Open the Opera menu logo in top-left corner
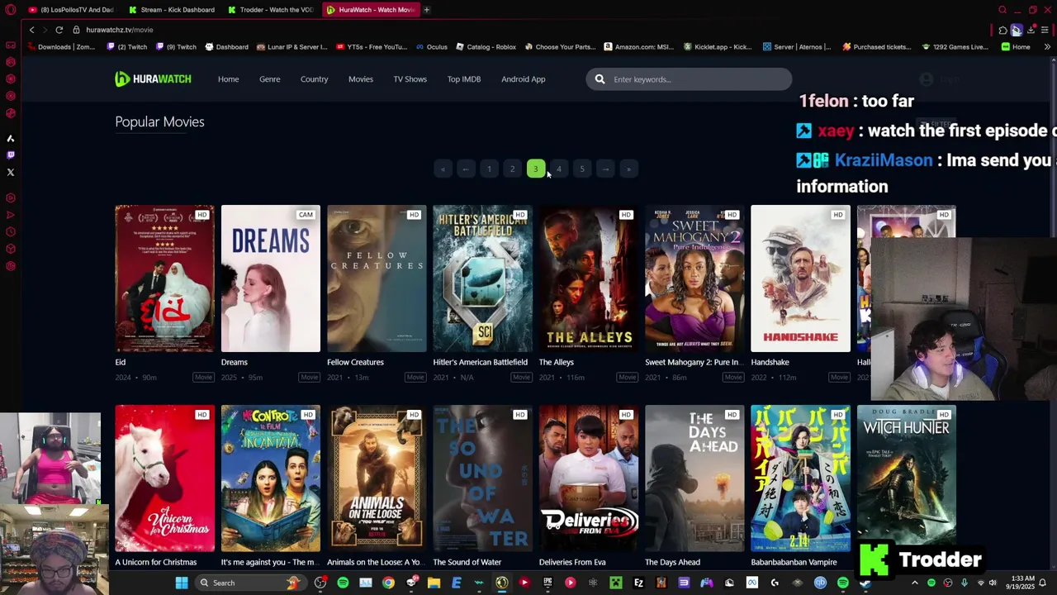 pos(11,10)
